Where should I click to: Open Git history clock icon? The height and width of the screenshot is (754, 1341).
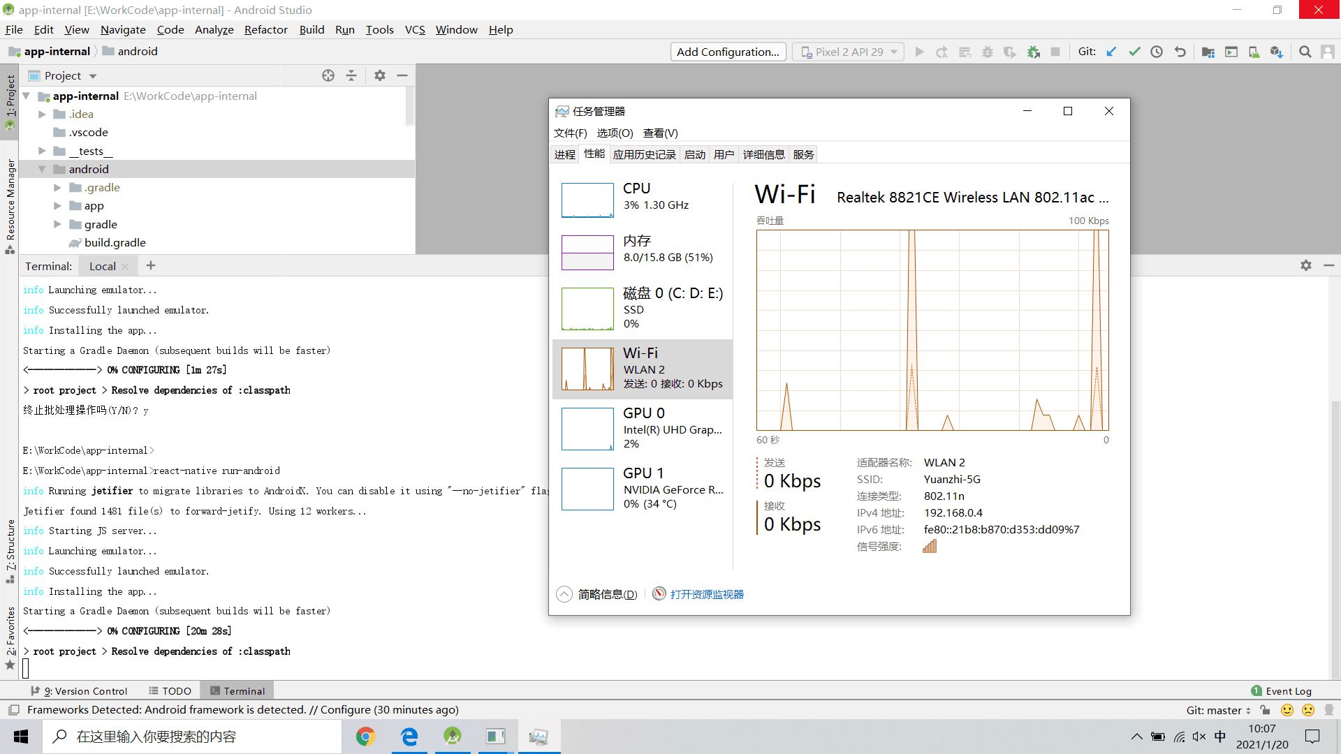(1157, 52)
